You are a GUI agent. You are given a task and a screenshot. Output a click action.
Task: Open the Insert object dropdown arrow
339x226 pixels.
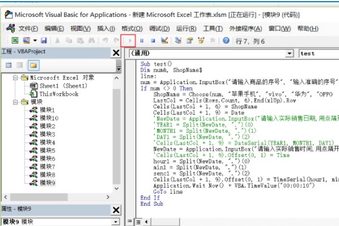pos(35,41)
